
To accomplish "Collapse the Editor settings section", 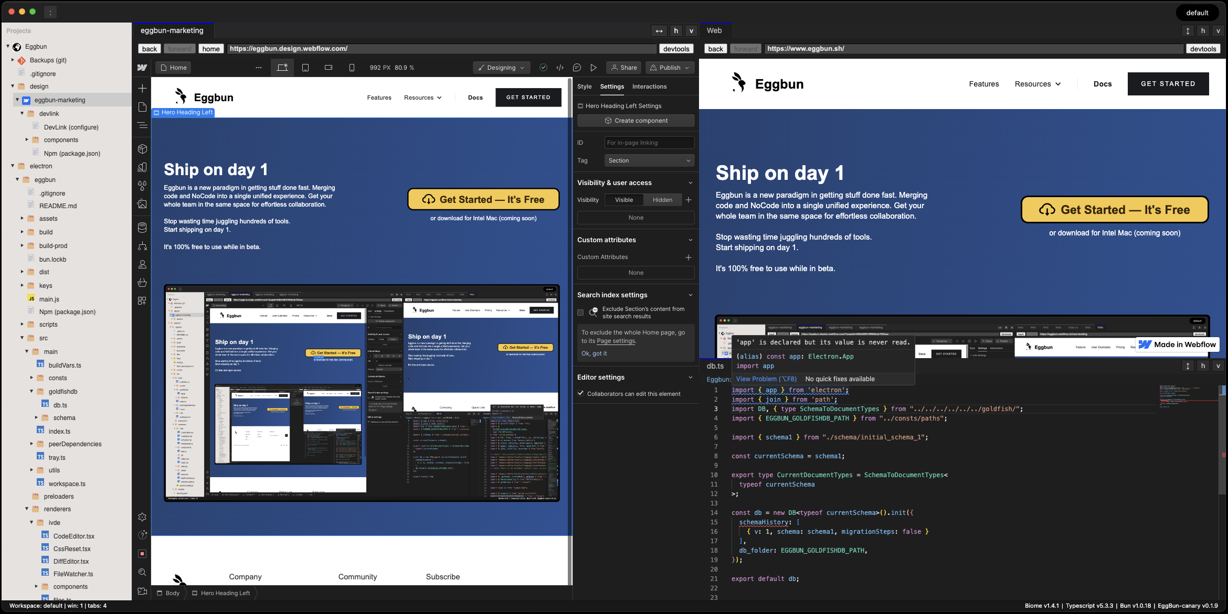I will click(691, 378).
